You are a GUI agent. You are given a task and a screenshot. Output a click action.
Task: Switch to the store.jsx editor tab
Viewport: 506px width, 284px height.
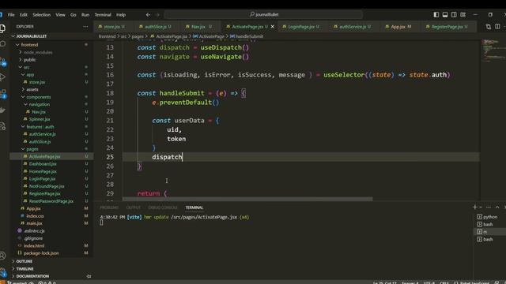click(x=111, y=27)
